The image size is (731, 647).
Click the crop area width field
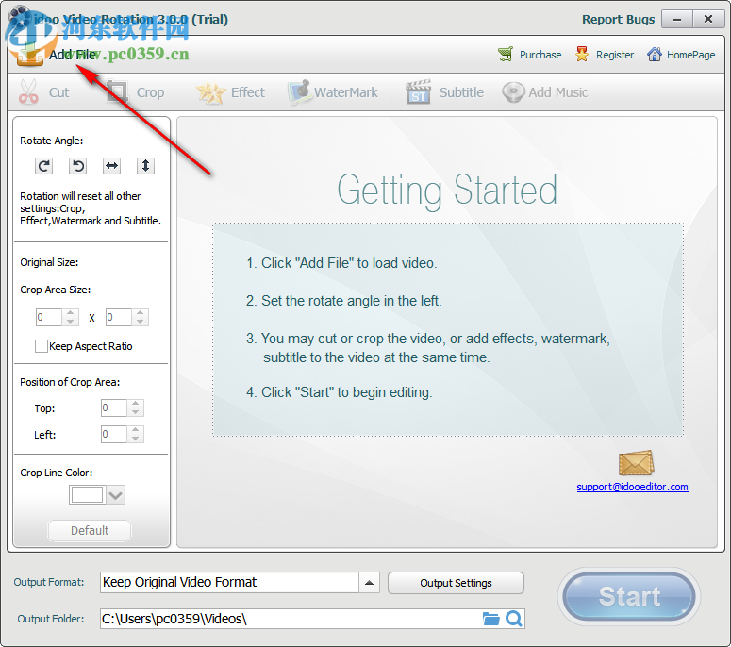pyautogui.click(x=49, y=318)
